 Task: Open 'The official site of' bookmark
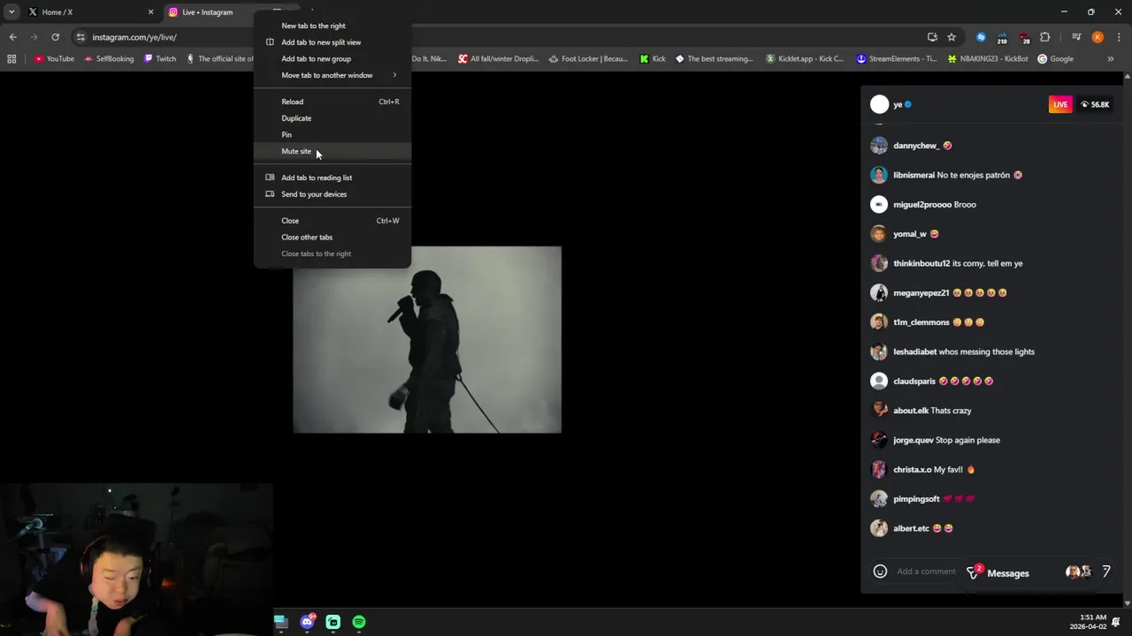click(x=220, y=59)
